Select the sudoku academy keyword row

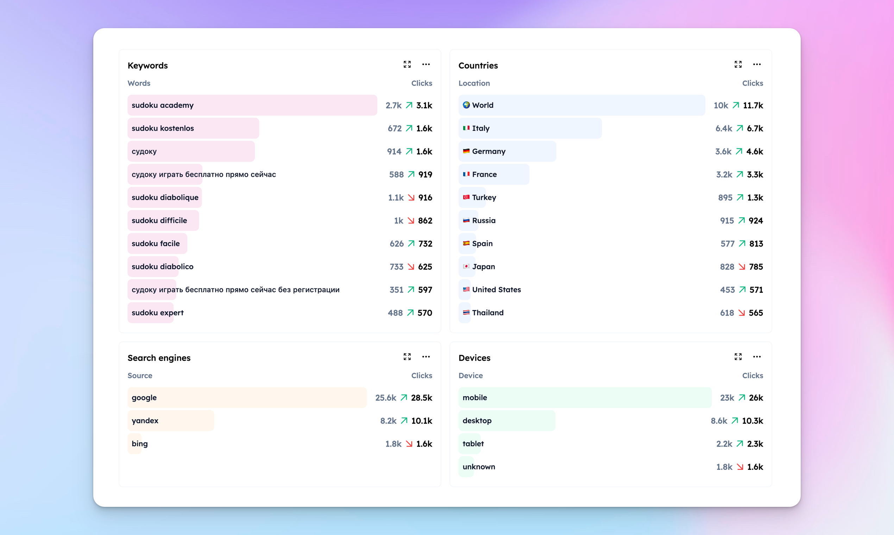click(280, 105)
